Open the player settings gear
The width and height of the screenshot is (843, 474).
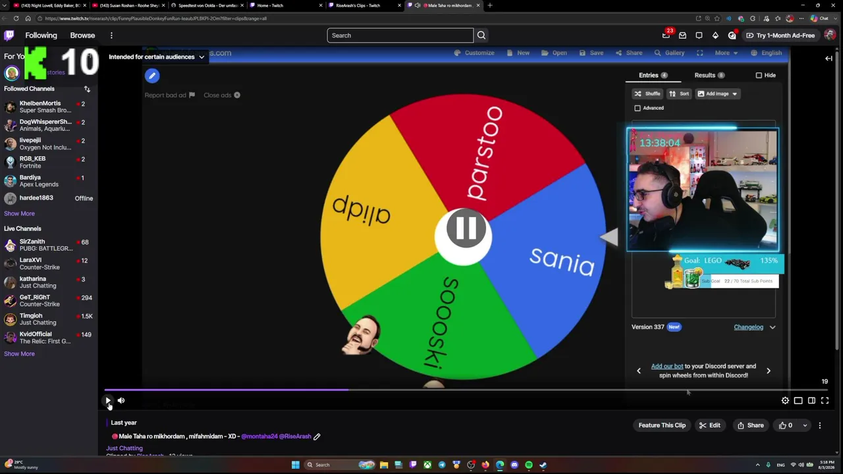tap(785, 400)
